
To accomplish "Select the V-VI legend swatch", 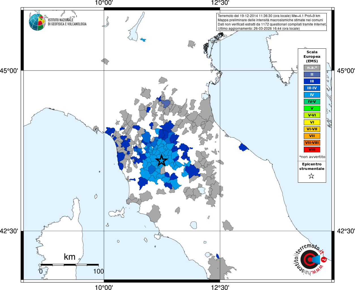I will click(x=312, y=115).
